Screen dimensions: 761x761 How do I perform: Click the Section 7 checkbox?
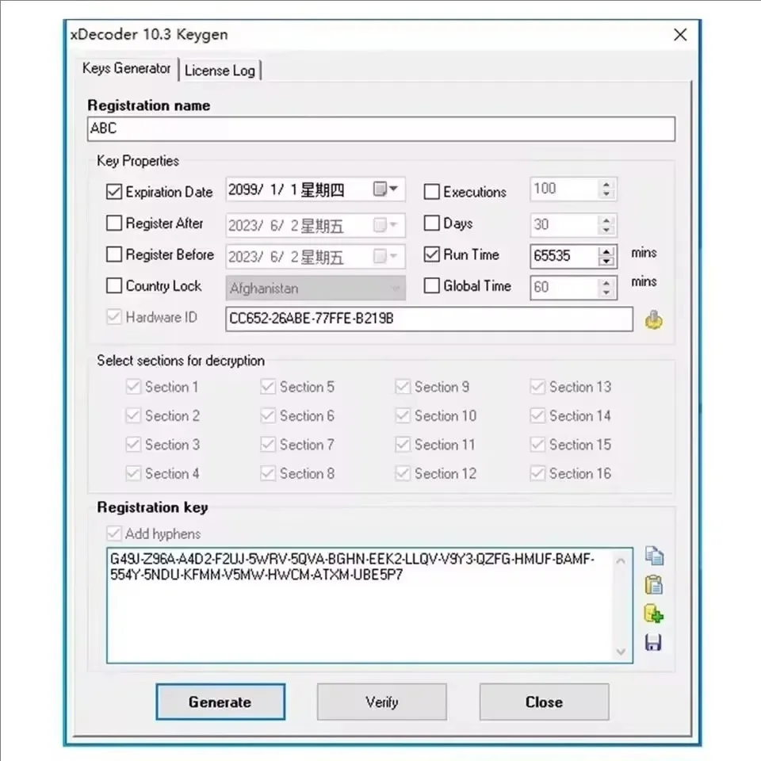point(268,445)
